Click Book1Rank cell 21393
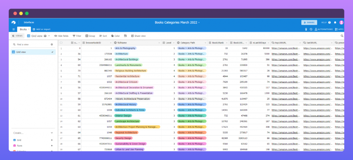The image size is (353, 160). (218, 71)
